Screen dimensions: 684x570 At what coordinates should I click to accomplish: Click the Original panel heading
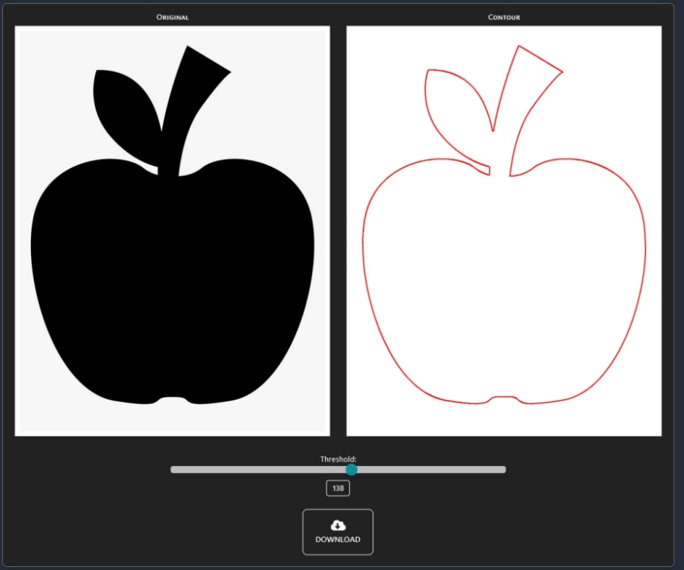172,16
